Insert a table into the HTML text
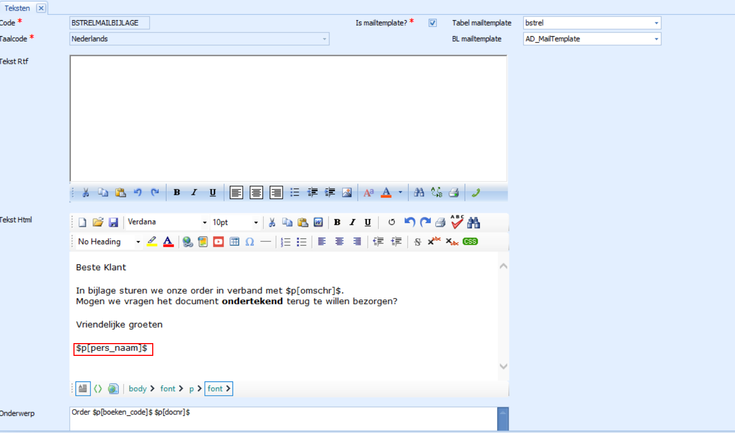This screenshot has width=735, height=433. pos(234,242)
